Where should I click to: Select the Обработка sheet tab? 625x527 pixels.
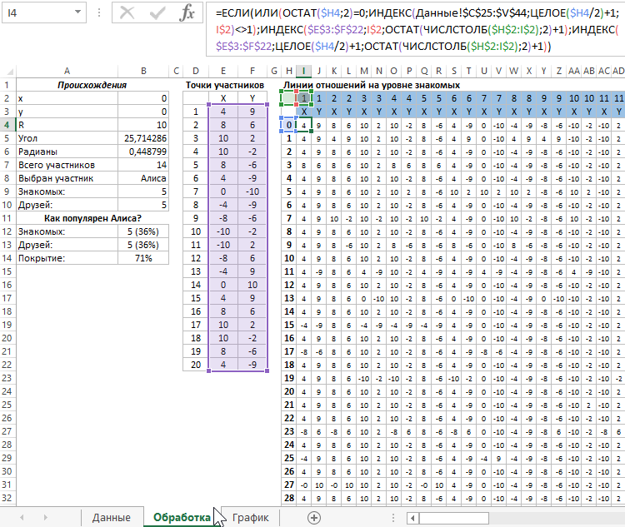[x=181, y=517]
